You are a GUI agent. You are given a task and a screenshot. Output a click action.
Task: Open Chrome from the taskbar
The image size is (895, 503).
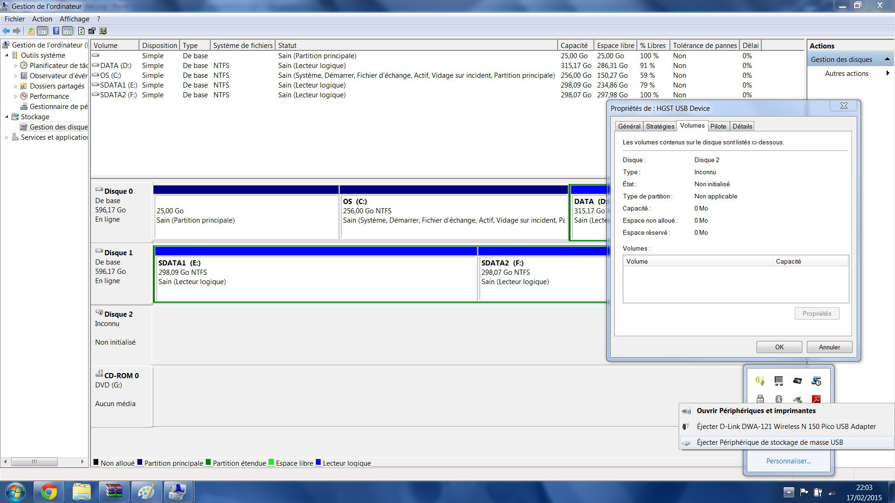click(49, 492)
